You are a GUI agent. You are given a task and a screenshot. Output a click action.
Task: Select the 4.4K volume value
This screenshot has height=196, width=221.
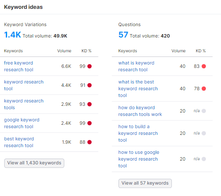(x=66, y=85)
